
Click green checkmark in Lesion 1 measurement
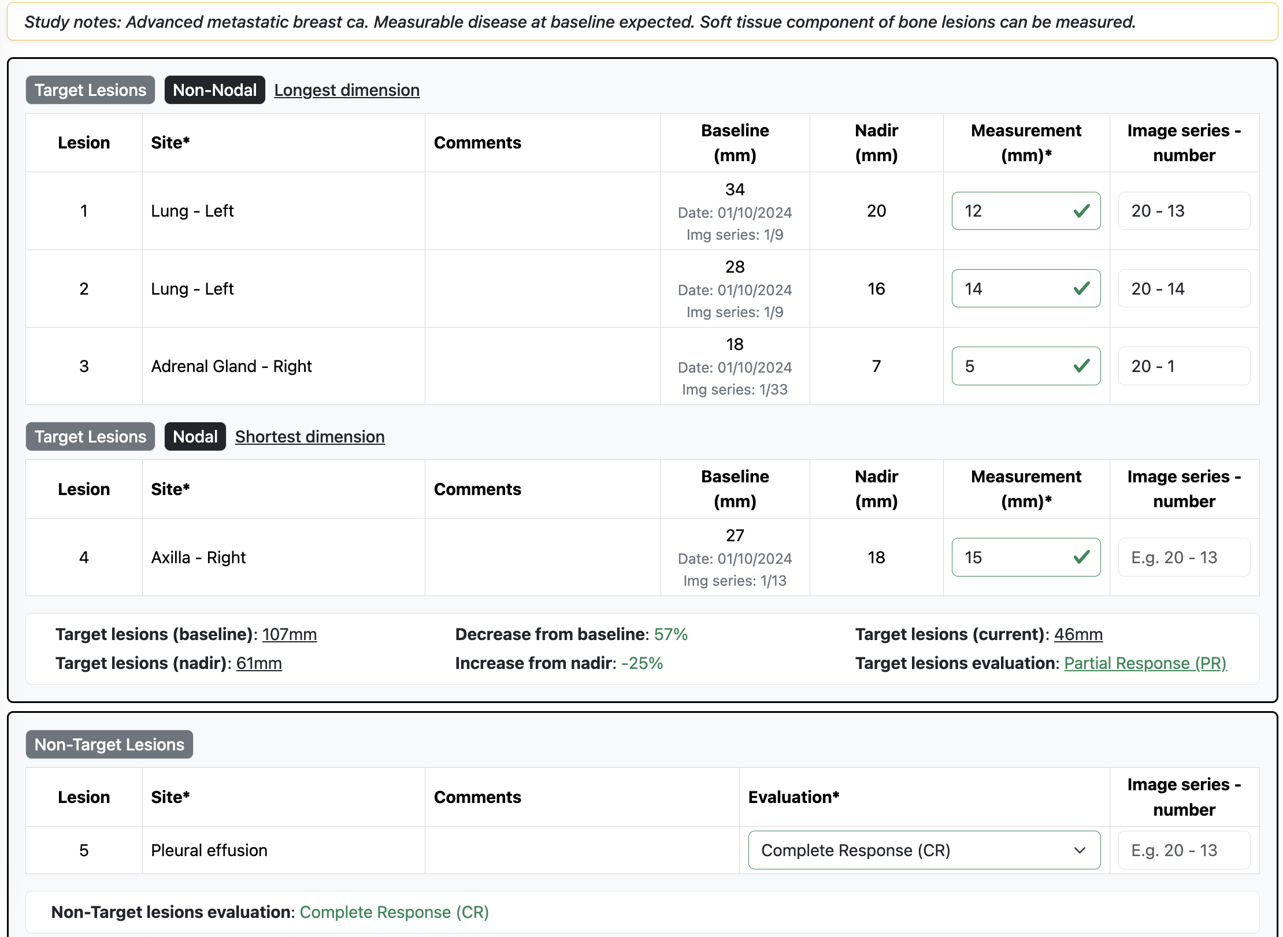coord(1081,211)
